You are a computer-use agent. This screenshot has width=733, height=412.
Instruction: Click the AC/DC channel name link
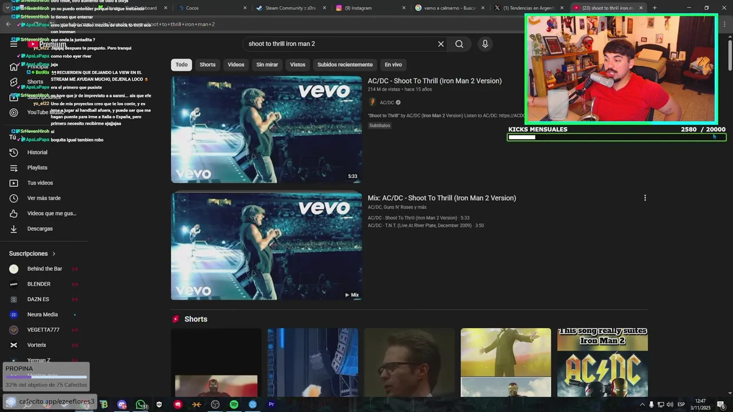pyautogui.click(x=387, y=102)
